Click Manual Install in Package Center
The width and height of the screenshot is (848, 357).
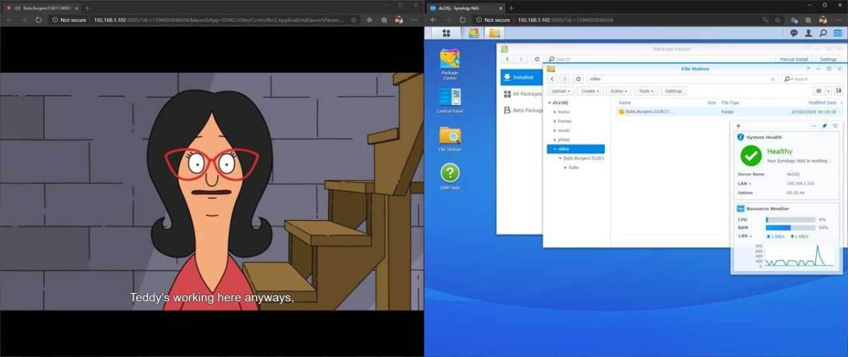tap(794, 59)
